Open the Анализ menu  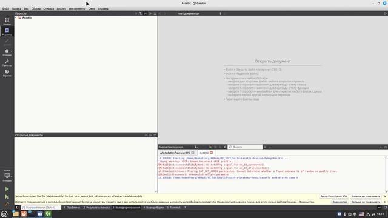pos(61,8)
